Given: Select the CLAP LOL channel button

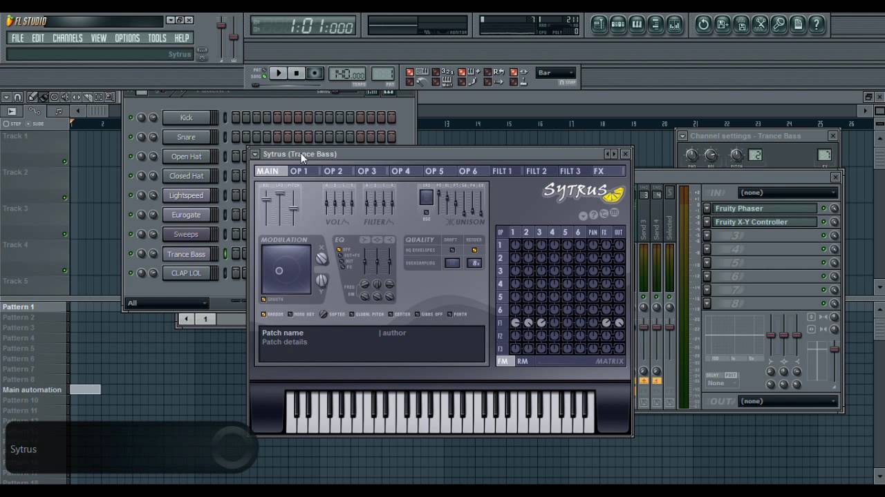Looking at the screenshot, I should [x=186, y=273].
